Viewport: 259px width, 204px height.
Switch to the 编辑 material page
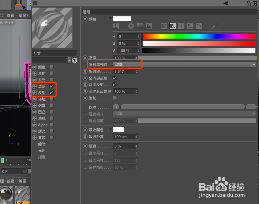[42, 144]
